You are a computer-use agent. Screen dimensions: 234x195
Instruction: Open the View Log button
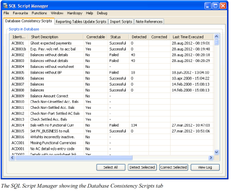pyautogui.click(x=205, y=167)
